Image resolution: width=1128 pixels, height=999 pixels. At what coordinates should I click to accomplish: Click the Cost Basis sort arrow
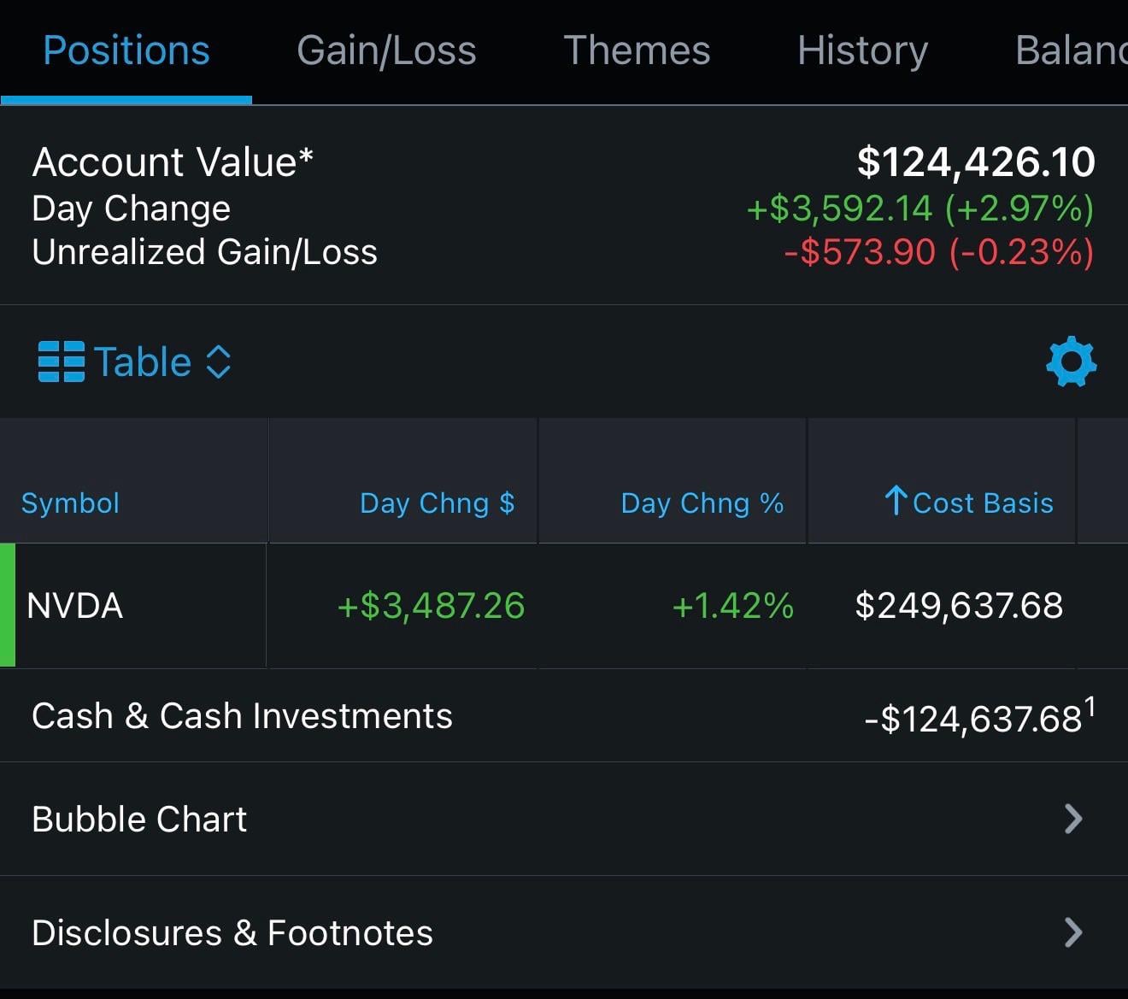[x=895, y=501]
